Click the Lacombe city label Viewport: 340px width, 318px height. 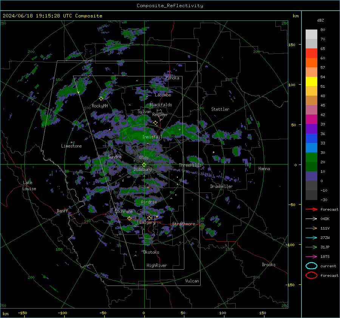(x=163, y=95)
